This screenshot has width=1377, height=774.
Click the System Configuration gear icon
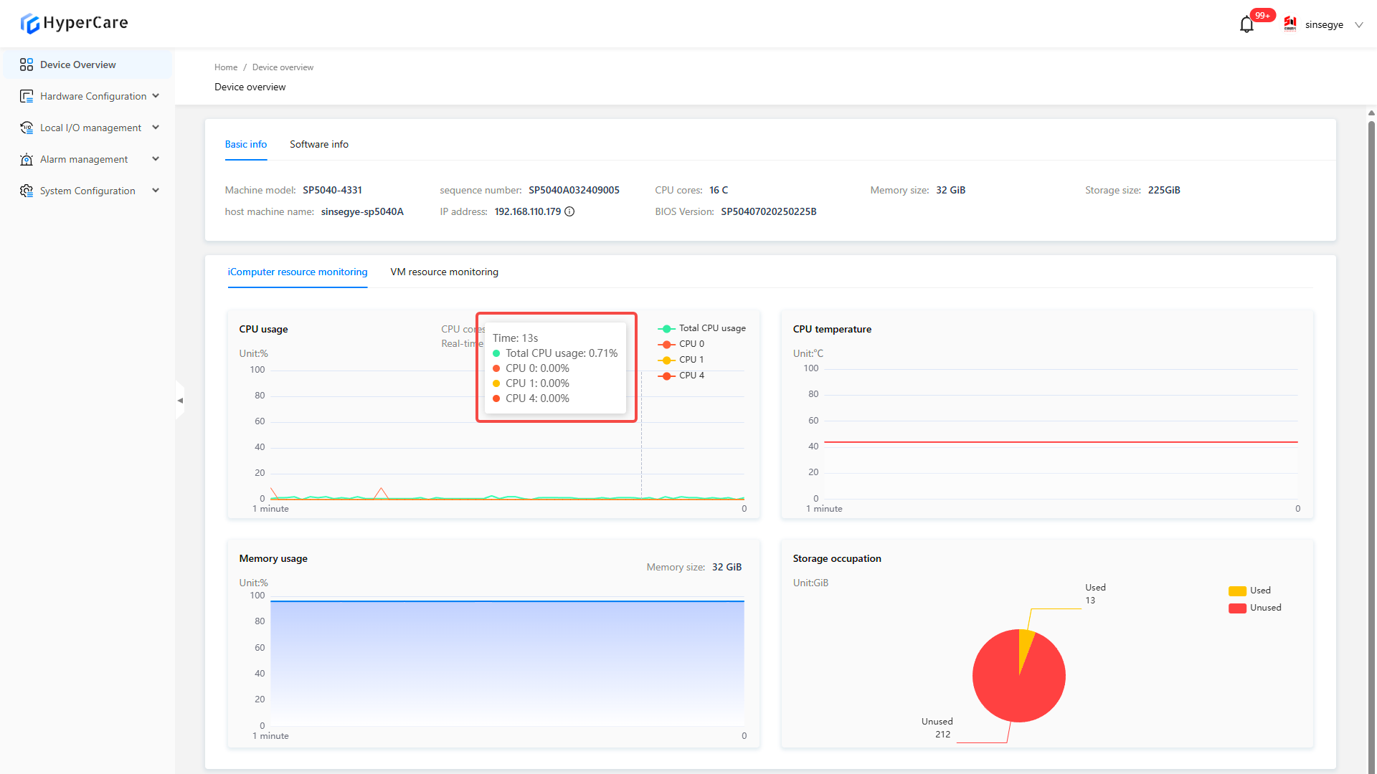27,191
